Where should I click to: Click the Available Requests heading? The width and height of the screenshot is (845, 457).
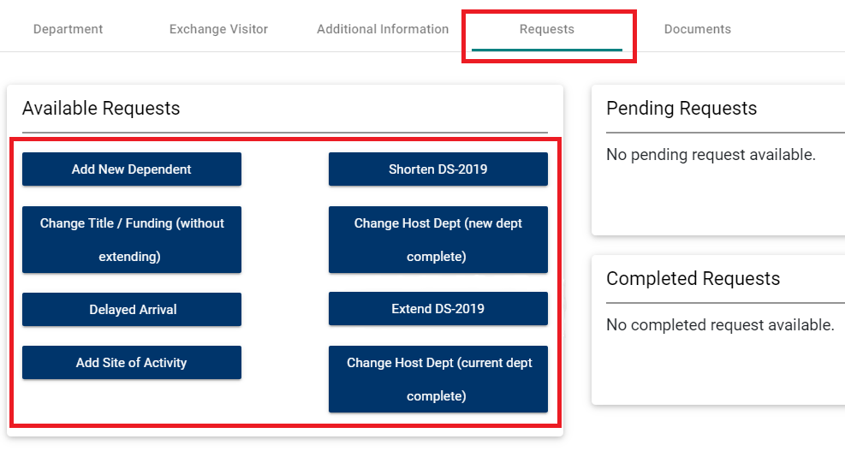pos(101,109)
